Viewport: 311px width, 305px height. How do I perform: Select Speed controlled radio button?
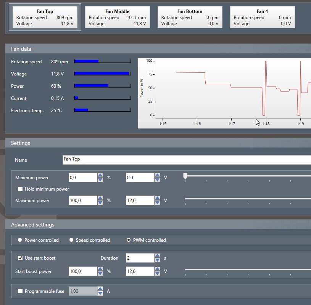(71, 240)
